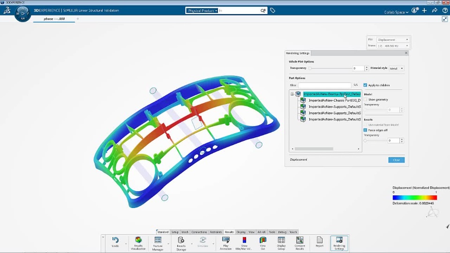The image size is (450, 253).
Task: Open the Material style Metal dropdown
Action: pos(397,68)
